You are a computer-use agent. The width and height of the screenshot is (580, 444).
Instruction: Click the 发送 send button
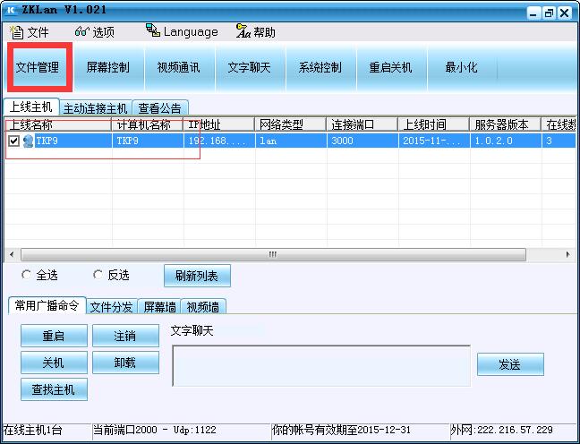[510, 364]
